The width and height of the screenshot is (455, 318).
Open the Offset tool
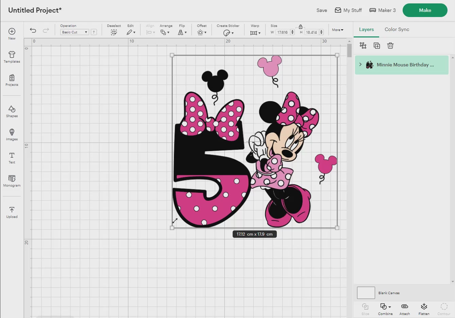(x=202, y=32)
